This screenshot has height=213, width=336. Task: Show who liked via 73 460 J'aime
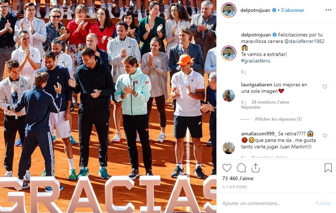pyautogui.click(x=238, y=178)
